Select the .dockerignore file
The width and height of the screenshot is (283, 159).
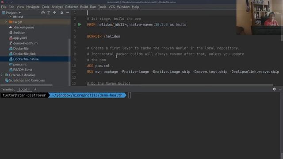pos(23,27)
